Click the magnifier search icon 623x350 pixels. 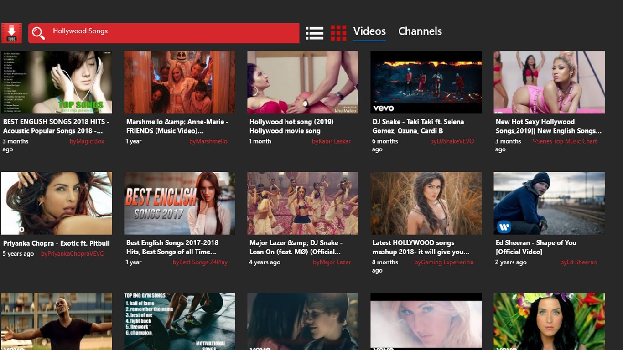38,33
